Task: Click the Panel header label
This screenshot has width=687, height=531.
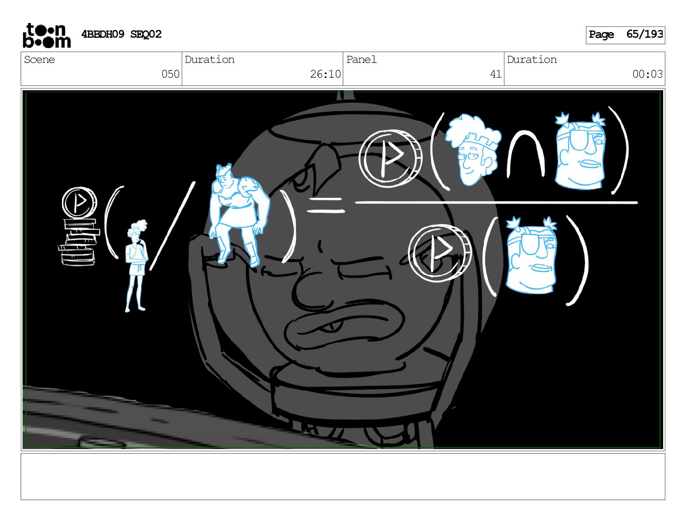Action: click(x=361, y=59)
